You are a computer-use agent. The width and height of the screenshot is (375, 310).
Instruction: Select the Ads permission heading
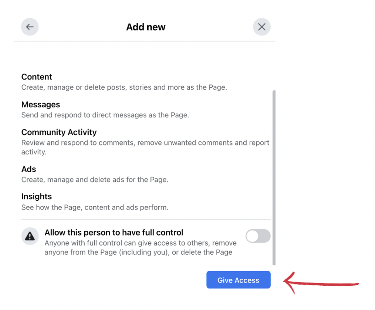pyautogui.click(x=29, y=169)
